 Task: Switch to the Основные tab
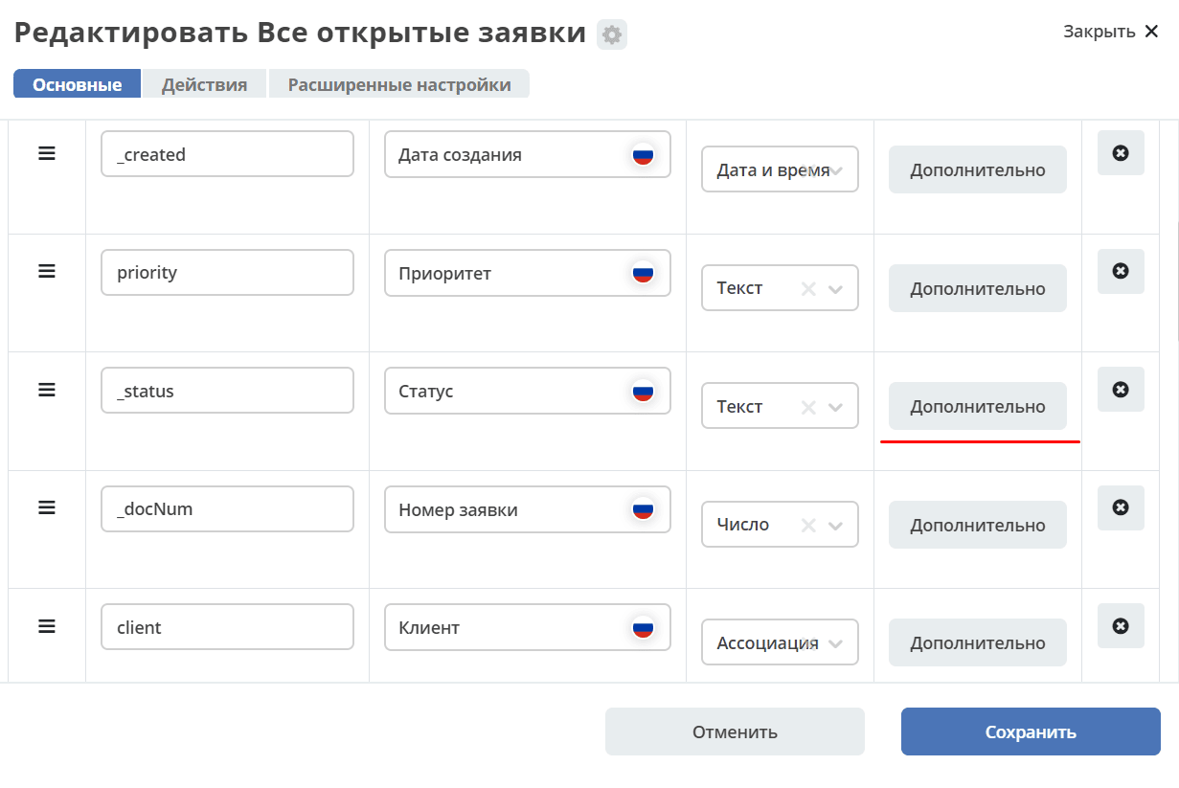77,84
